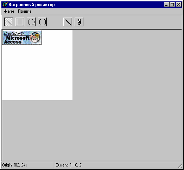Minimize the editor window
Image resolution: width=184 pixels, height=170 pixels.
click(166, 5)
